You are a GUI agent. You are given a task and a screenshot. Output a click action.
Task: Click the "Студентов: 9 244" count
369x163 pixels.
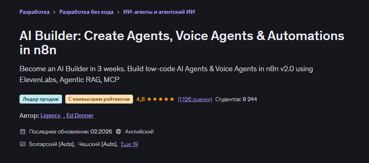(x=236, y=99)
